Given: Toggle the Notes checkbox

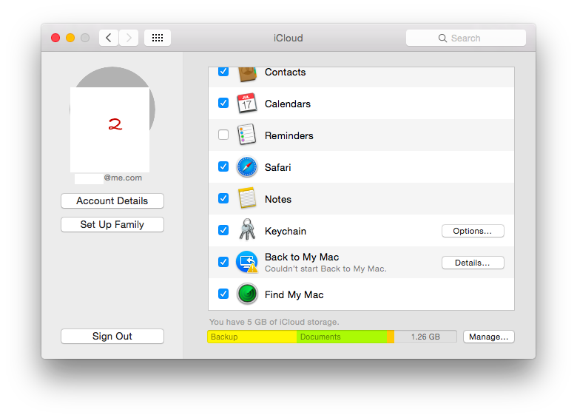Looking at the screenshot, I should tap(223, 198).
